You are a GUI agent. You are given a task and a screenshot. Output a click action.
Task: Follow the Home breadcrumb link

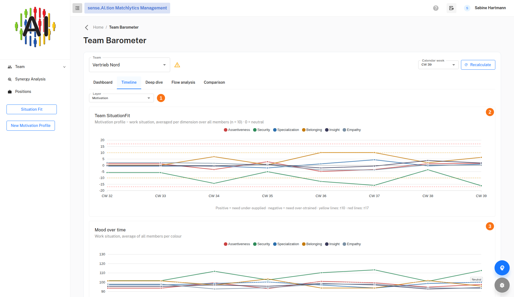[x=98, y=27]
